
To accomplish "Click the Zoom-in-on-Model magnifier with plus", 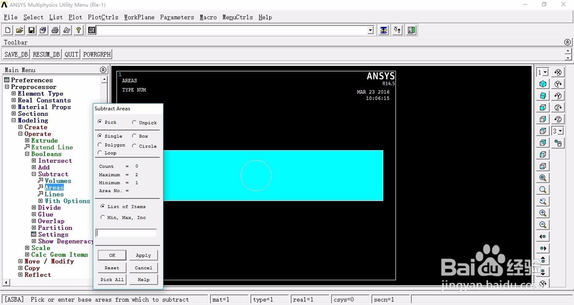I will 543,213.
